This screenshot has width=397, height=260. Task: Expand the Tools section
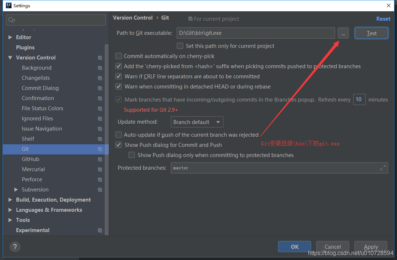click(x=10, y=220)
